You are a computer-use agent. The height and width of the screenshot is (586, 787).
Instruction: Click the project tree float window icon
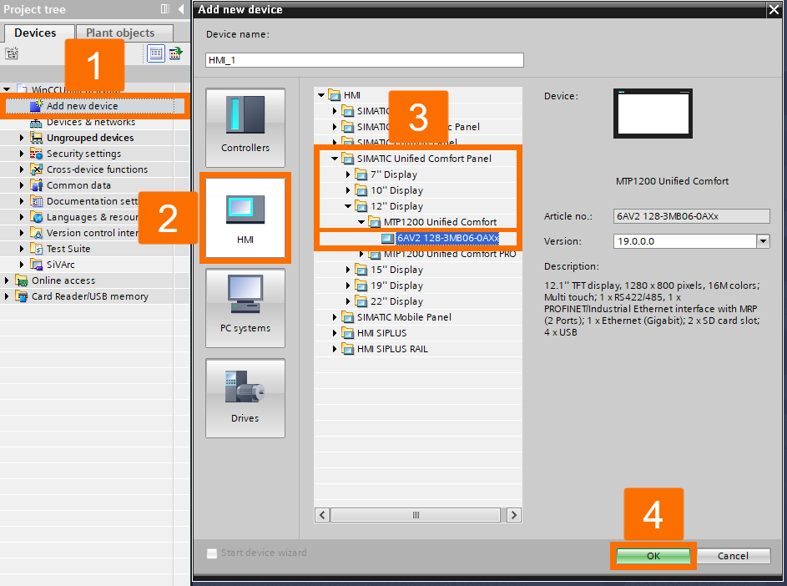[x=165, y=9]
